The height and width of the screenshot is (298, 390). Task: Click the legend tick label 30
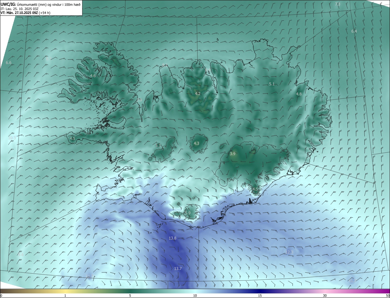click(x=325, y=296)
